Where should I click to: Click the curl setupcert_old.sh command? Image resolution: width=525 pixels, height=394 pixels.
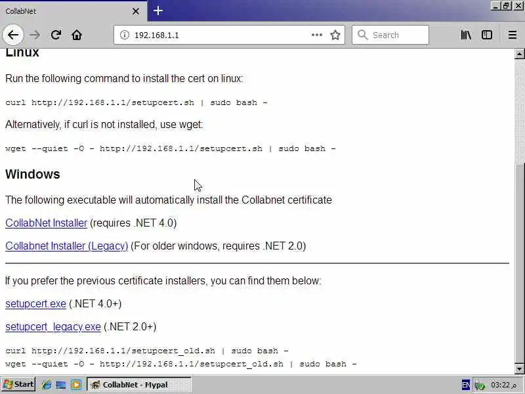click(x=147, y=351)
